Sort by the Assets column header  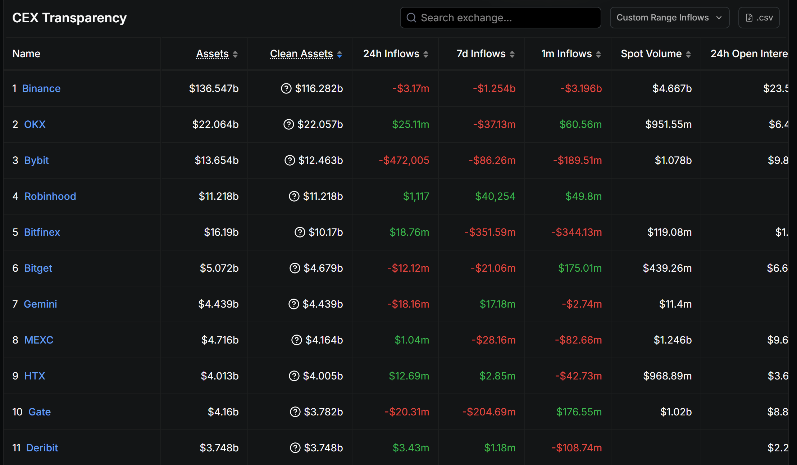[x=213, y=54]
